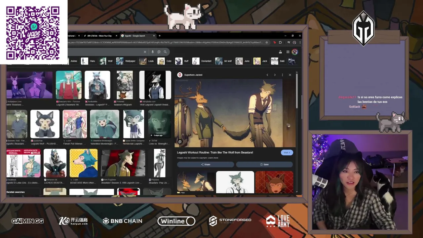This screenshot has width=423, height=238.
Task: Filter images by Louis chip
Action: [147, 61]
